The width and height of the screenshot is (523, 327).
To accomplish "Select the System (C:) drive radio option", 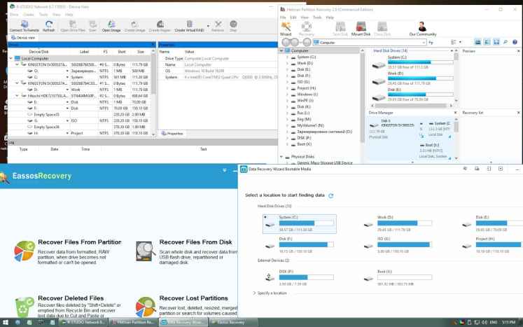I will point(266,218).
